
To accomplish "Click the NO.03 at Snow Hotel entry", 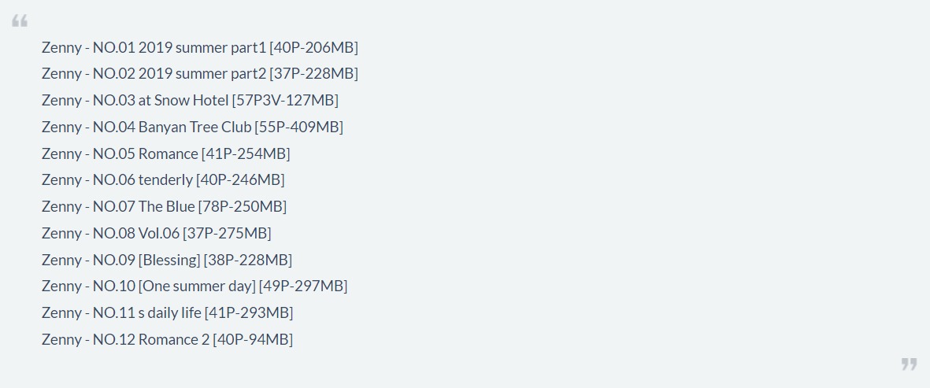I will (190, 100).
